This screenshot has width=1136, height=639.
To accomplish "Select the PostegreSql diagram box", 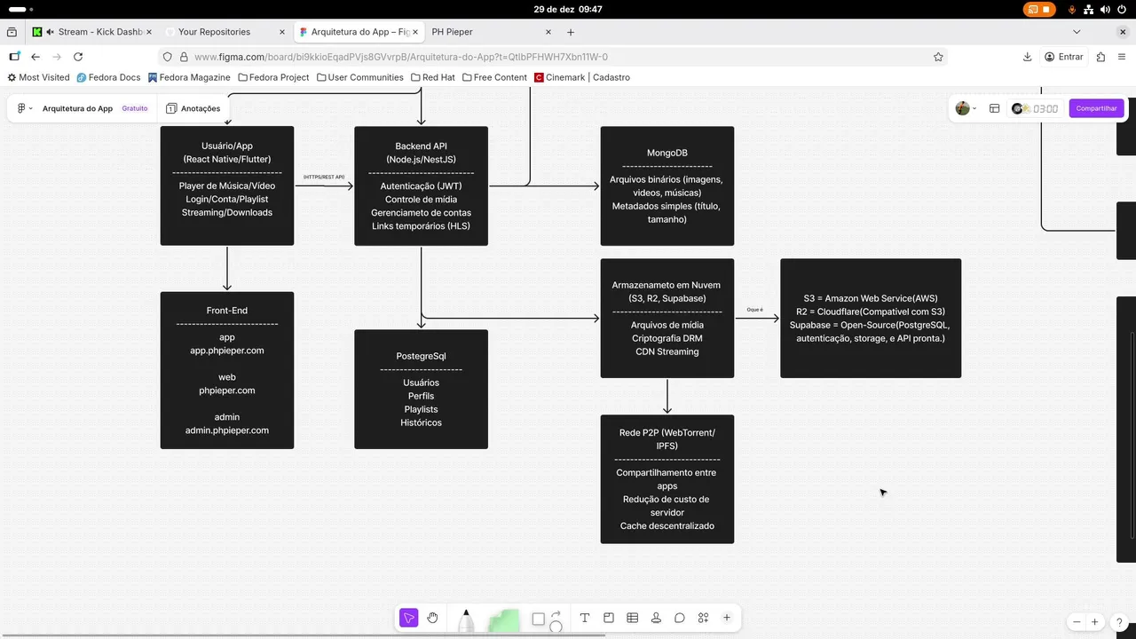I will 421,389.
